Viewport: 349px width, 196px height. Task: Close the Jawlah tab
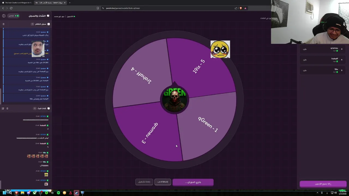point(65,3)
